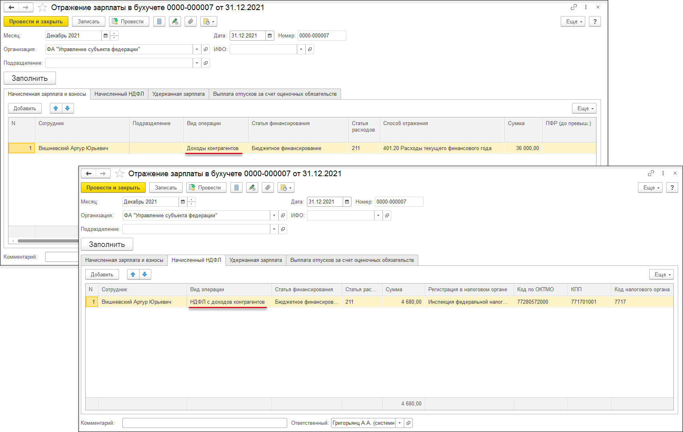Move row up arrow in front window table

(x=133, y=274)
